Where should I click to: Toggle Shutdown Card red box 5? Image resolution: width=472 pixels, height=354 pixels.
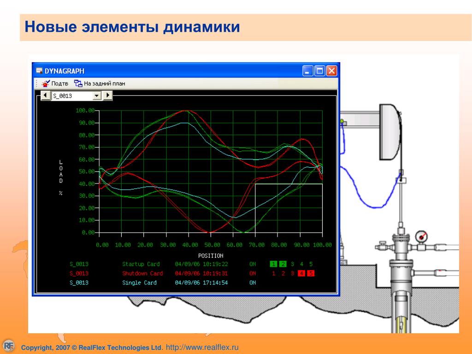pyautogui.click(x=311, y=273)
